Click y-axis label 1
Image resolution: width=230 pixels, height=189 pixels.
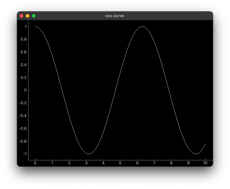coord(26,27)
